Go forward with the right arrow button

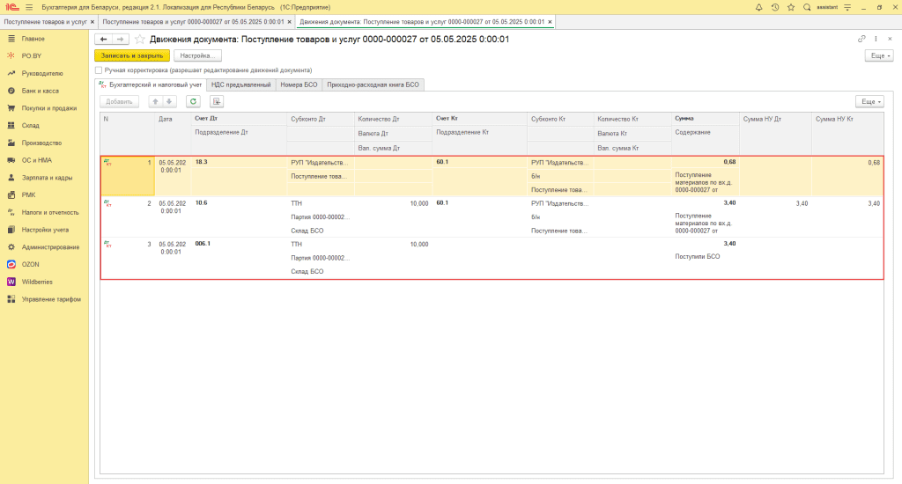[x=120, y=39]
